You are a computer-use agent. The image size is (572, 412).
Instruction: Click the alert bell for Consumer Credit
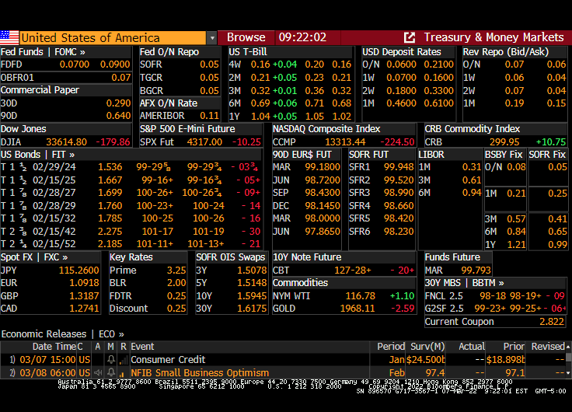[111, 360]
